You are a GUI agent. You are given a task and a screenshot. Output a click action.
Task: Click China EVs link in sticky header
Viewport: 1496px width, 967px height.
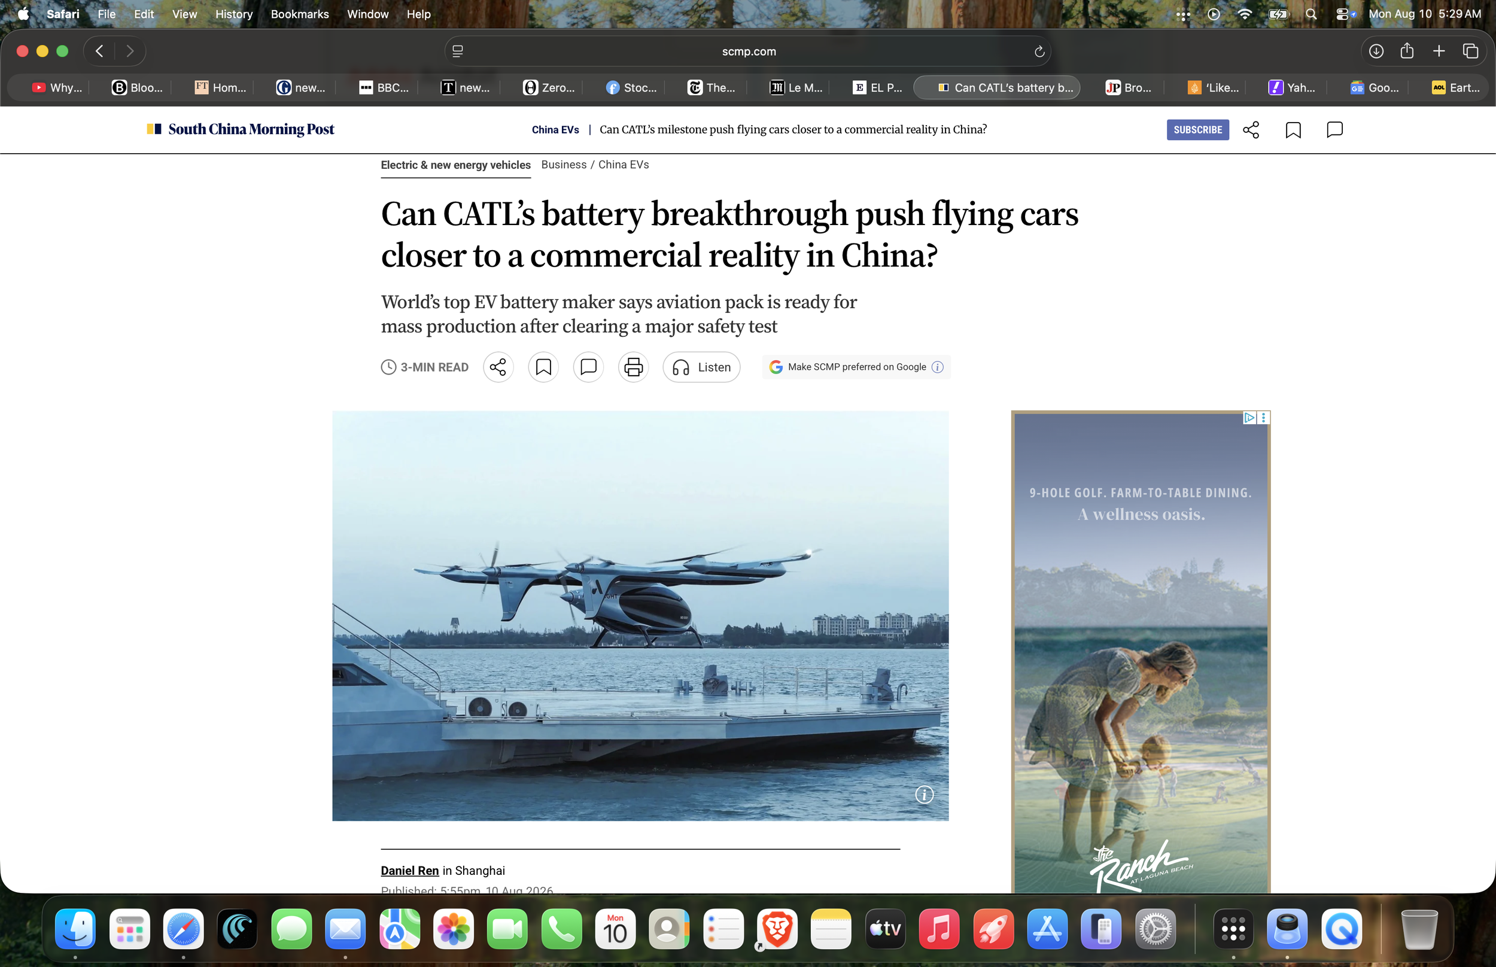coord(555,130)
